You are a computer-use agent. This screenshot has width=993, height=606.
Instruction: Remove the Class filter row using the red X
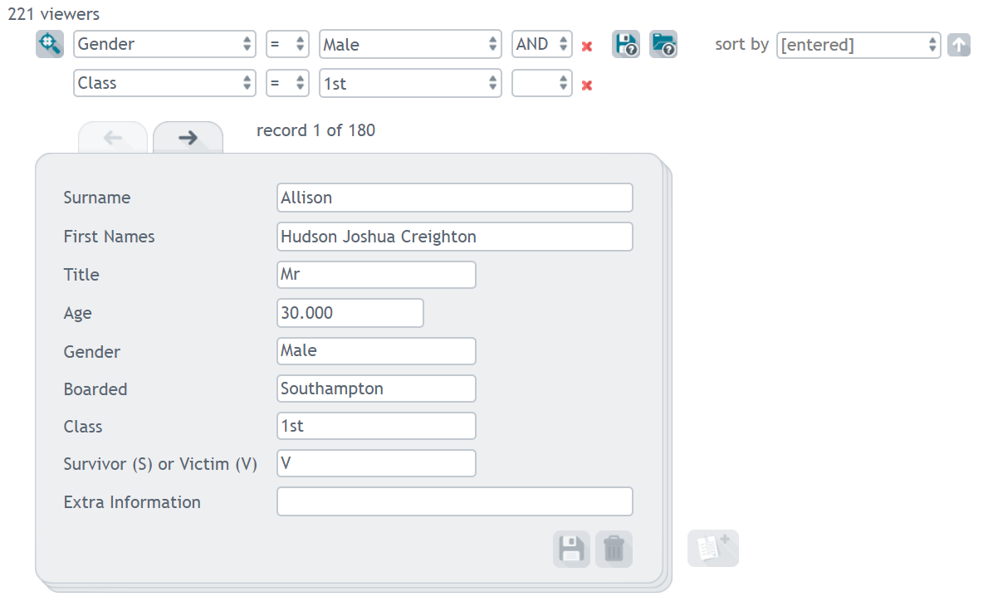(587, 85)
